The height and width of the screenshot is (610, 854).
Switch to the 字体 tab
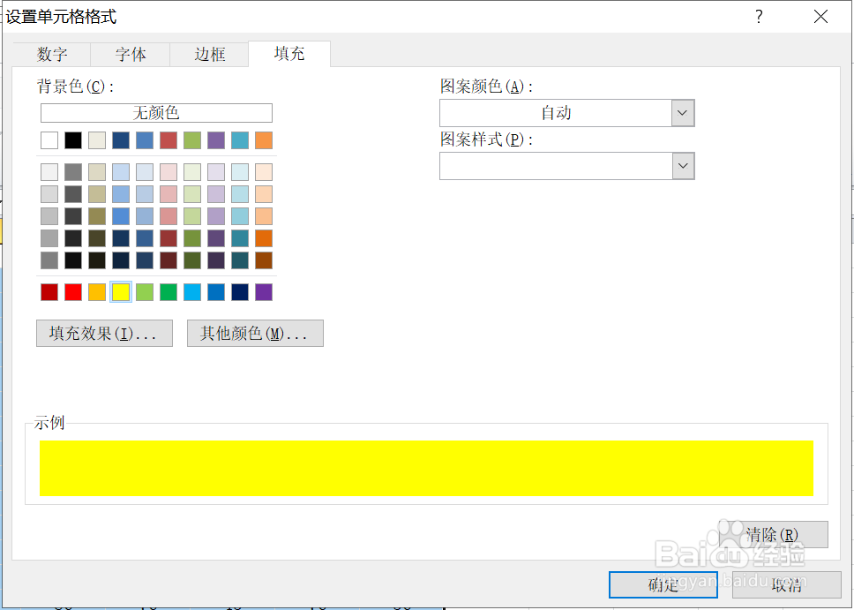coord(129,54)
